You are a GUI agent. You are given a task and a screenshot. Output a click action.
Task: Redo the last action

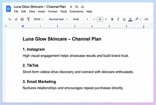[x=16, y=19]
